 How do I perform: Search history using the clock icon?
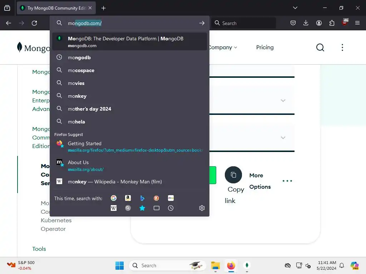[170, 208]
